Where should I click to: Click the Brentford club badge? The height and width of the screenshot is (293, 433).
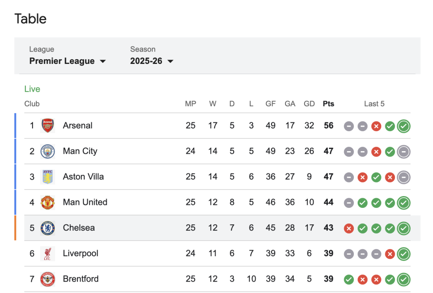point(48,279)
